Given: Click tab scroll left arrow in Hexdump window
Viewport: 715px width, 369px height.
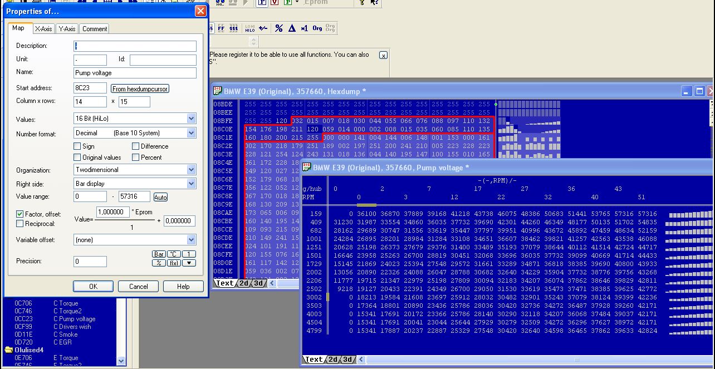Looking at the screenshot, I should click(x=272, y=283).
